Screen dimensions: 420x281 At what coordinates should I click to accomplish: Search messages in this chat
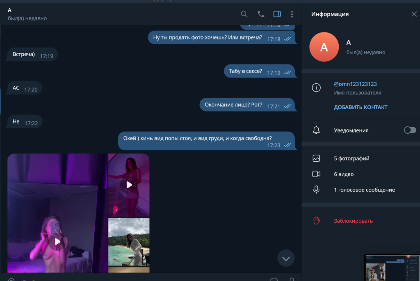point(244,14)
